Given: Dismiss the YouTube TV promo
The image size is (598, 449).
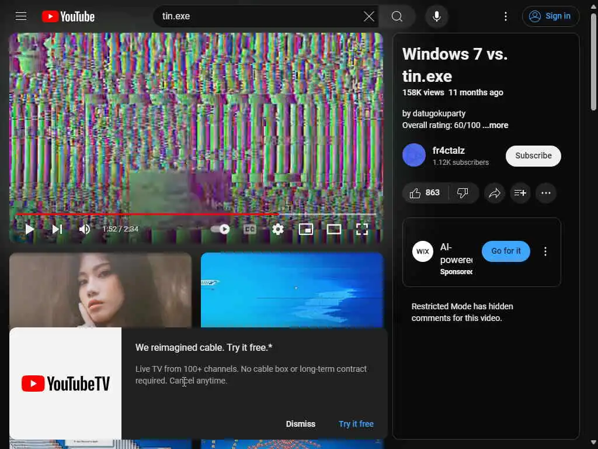Looking at the screenshot, I should 301,424.
